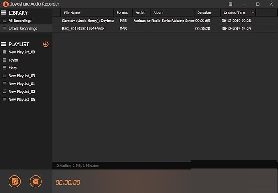Click the Joyoshare app logo icon
Image resolution: width=278 pixels, height=193 pixels.
click(4, 4)
